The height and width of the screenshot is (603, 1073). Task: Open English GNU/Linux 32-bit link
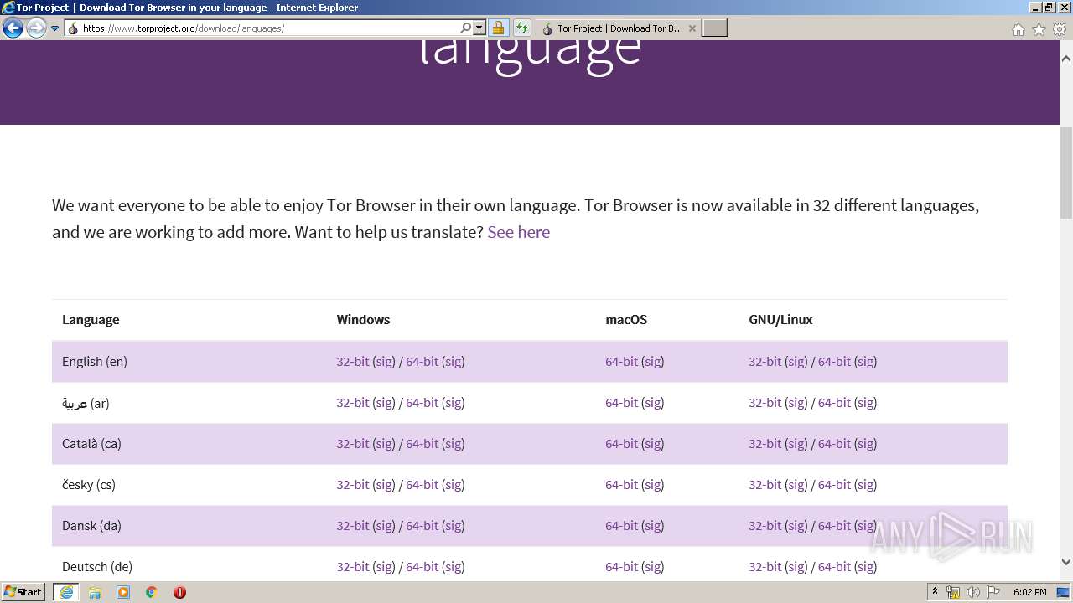click(x=765, y=362)
